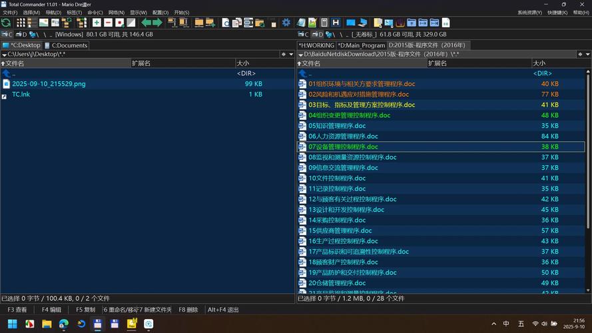This screenshot has width=592, height=333.
Task: Select drive D in left panel
Action: pyautogui.click(x=21, y=35)
